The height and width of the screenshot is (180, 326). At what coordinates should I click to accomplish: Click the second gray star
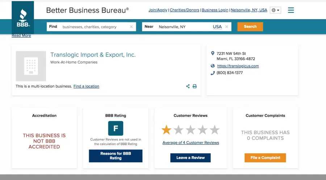pyautogui.click(x=178, y=130)
